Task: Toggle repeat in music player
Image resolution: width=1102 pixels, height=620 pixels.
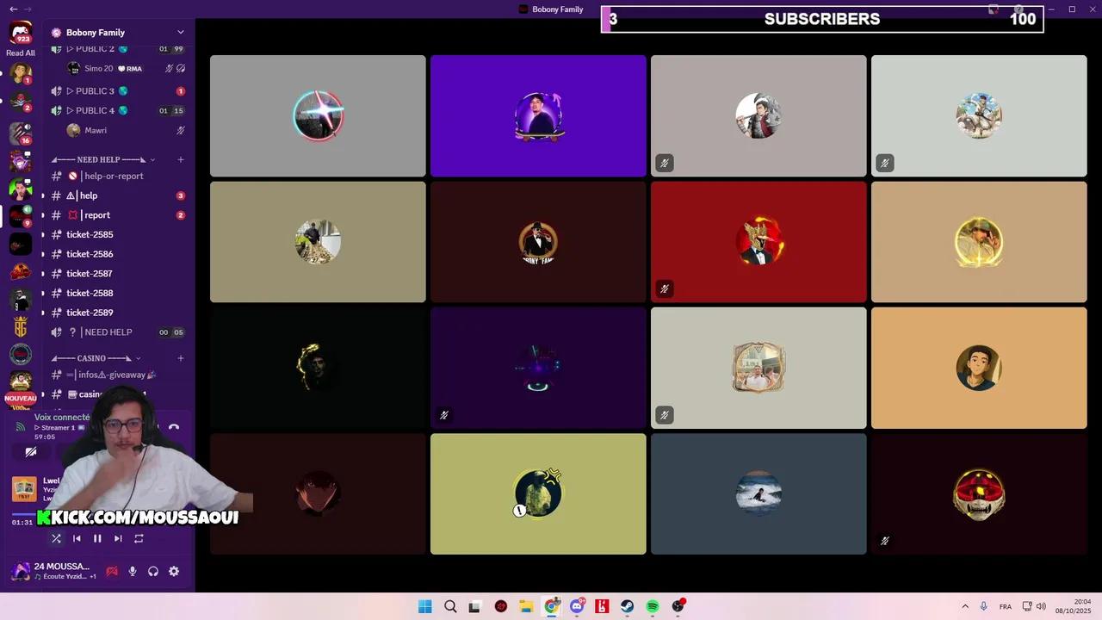Action: (139, 538)
